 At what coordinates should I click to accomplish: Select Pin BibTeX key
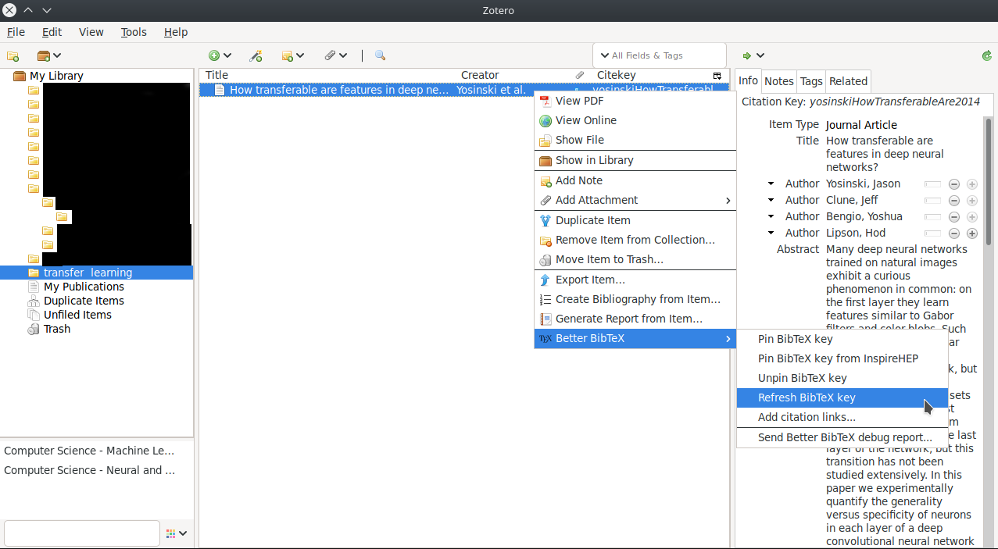click(842, 339)
